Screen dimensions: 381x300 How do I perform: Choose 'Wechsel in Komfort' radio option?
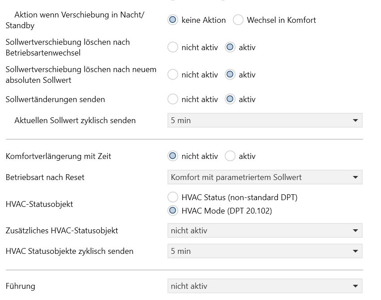pyautogui.click(x=238, y=20)
